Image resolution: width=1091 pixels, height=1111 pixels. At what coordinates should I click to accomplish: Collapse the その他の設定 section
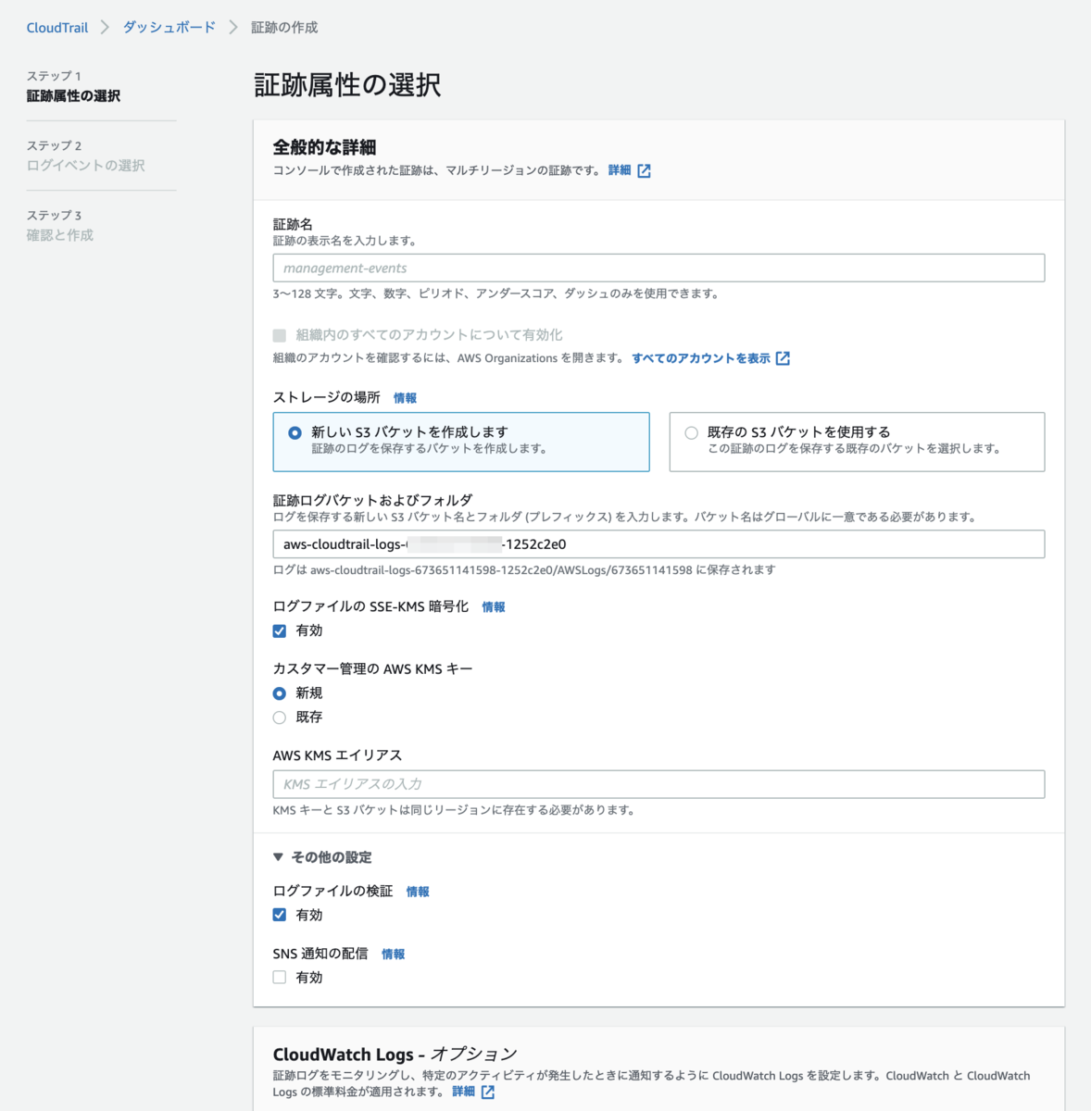pos(321,857)
